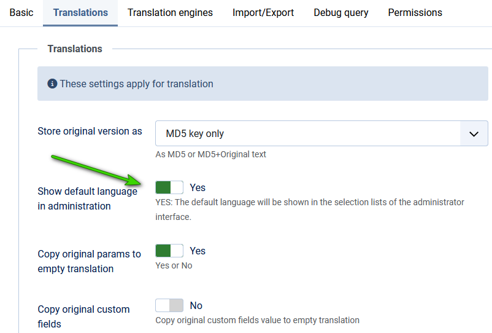Click the Copy original params to empty translation label
Viewport: 492px width, 333px height.
click(x=89, y=261)
